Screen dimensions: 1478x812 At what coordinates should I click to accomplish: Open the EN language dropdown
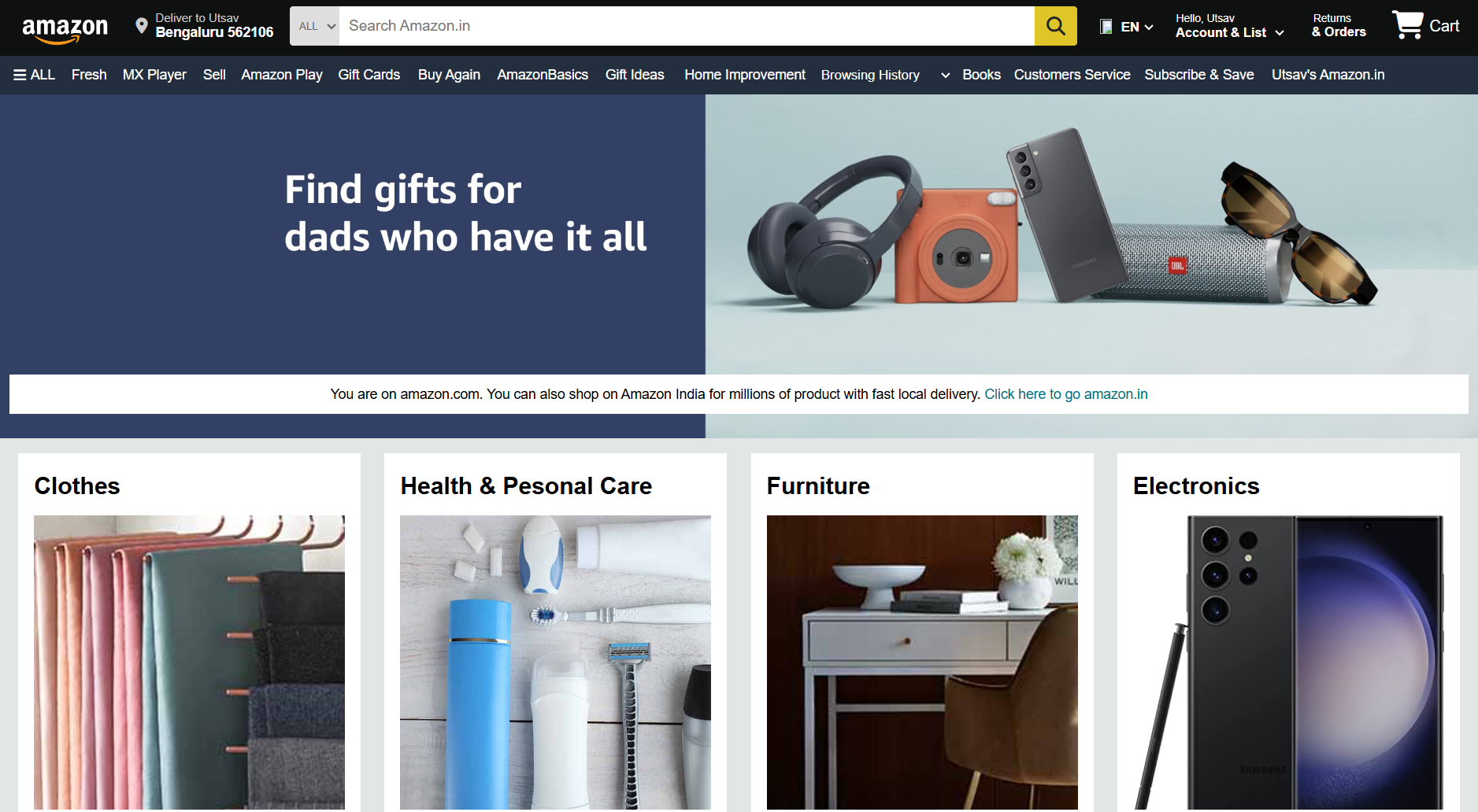pyautogui.click(x=1137, y=27)
